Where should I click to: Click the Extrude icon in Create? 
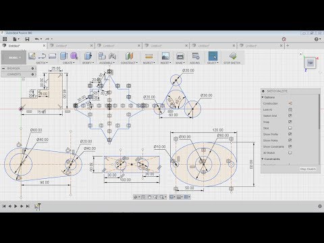tap(63, 56)
